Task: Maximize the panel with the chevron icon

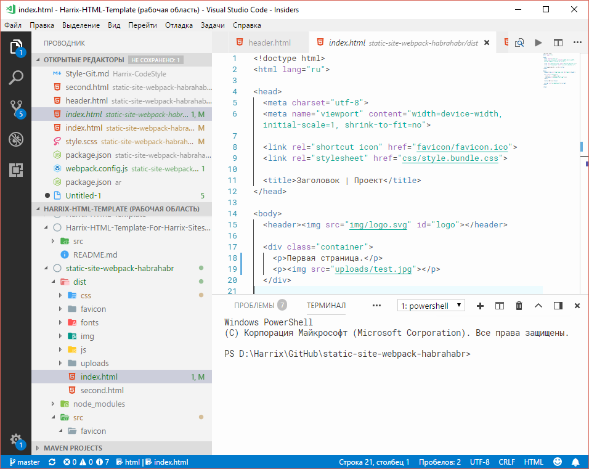Action: 538,305
